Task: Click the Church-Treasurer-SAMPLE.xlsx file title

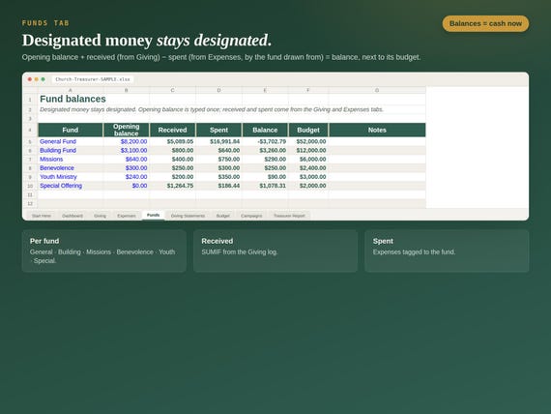Action: (93, 79)
